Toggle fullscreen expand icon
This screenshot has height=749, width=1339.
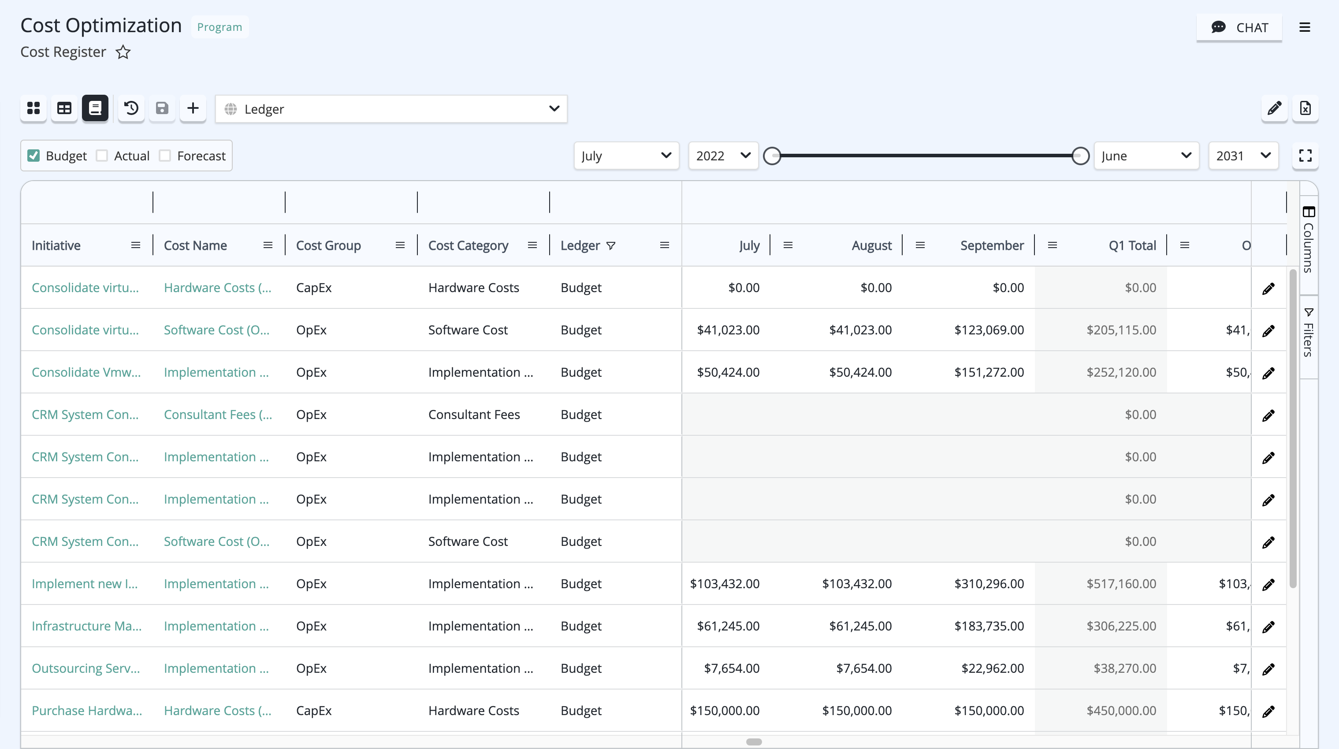click(x=1306, y=156)
